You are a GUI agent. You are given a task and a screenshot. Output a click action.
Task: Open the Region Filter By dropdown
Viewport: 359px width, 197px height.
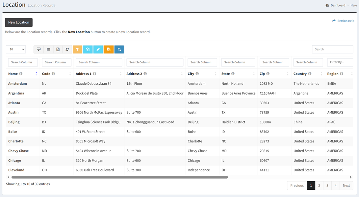340,62
